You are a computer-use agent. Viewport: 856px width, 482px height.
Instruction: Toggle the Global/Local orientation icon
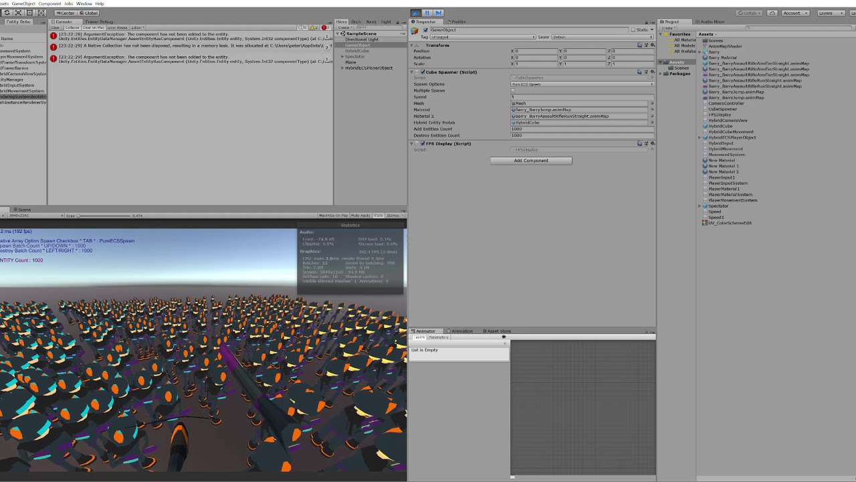88,13
